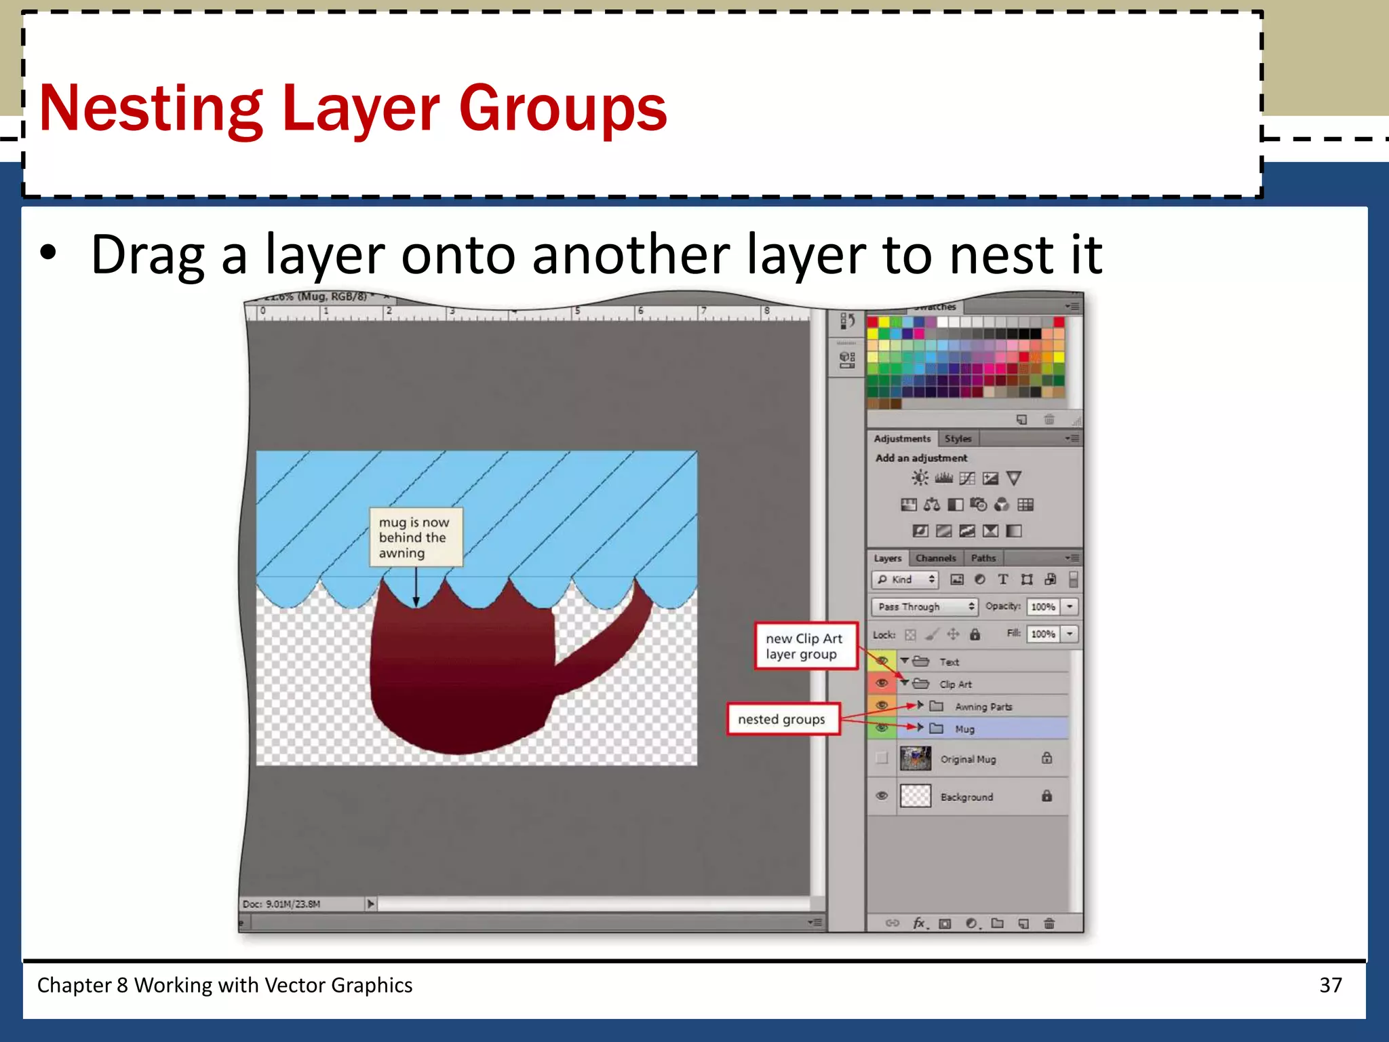
Task: Filter layers by type layers
Action: point(1003,579)
